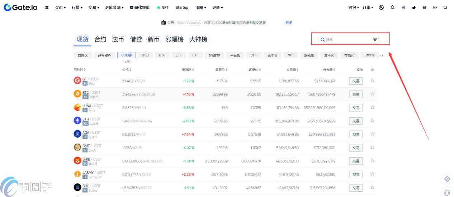Screen dimensions: 454x197
Task: Click the GT coin logo icon
Action: click(77, 81)
